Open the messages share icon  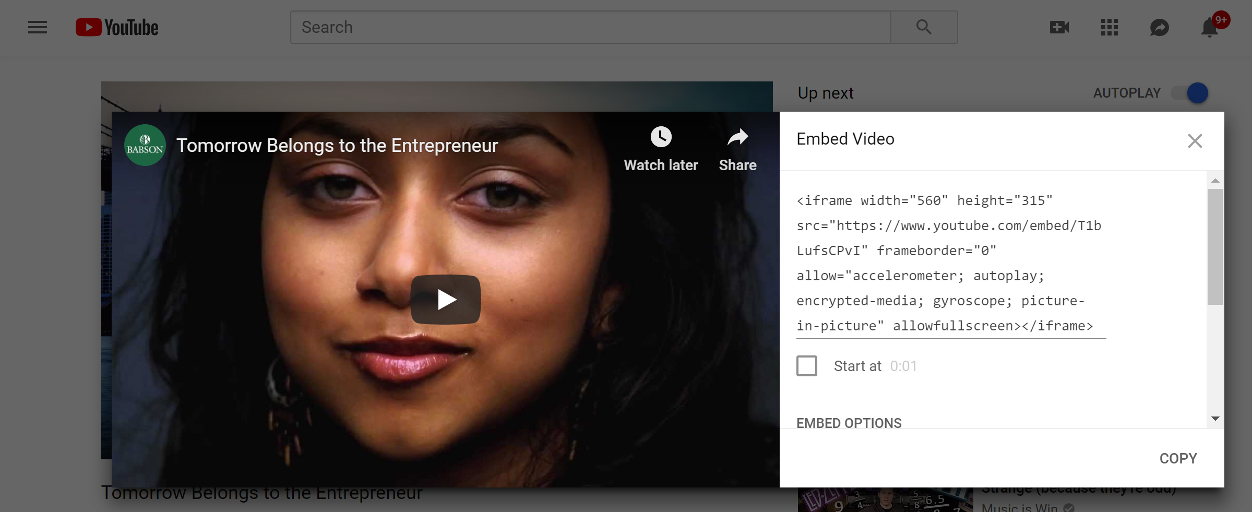[1160, 27]
